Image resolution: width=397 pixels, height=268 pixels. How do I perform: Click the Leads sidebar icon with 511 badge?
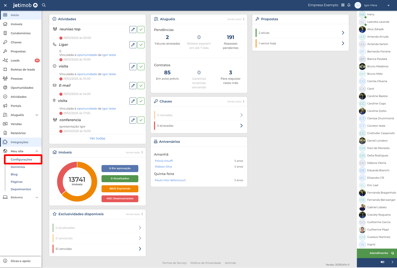6,60
